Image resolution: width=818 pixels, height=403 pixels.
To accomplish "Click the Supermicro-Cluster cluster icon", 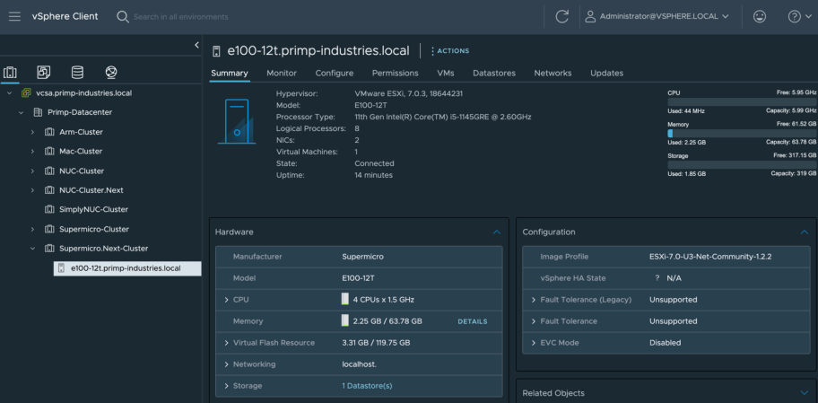I will (49, 229).
